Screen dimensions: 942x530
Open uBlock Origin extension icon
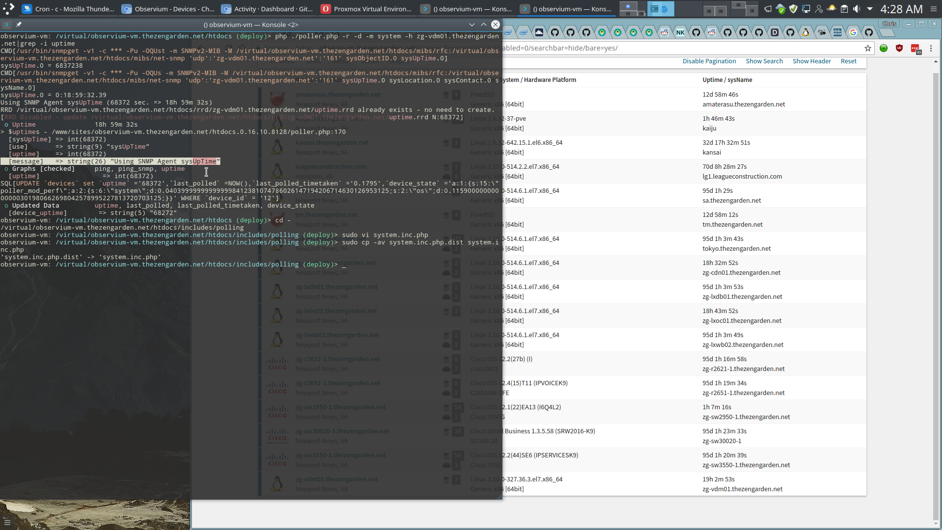tap(899, 48)
